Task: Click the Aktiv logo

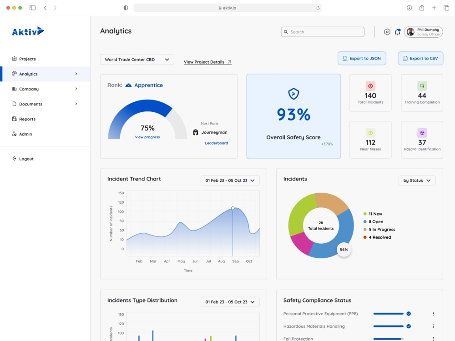Action: pyautogui.click(x=28, y=31)
